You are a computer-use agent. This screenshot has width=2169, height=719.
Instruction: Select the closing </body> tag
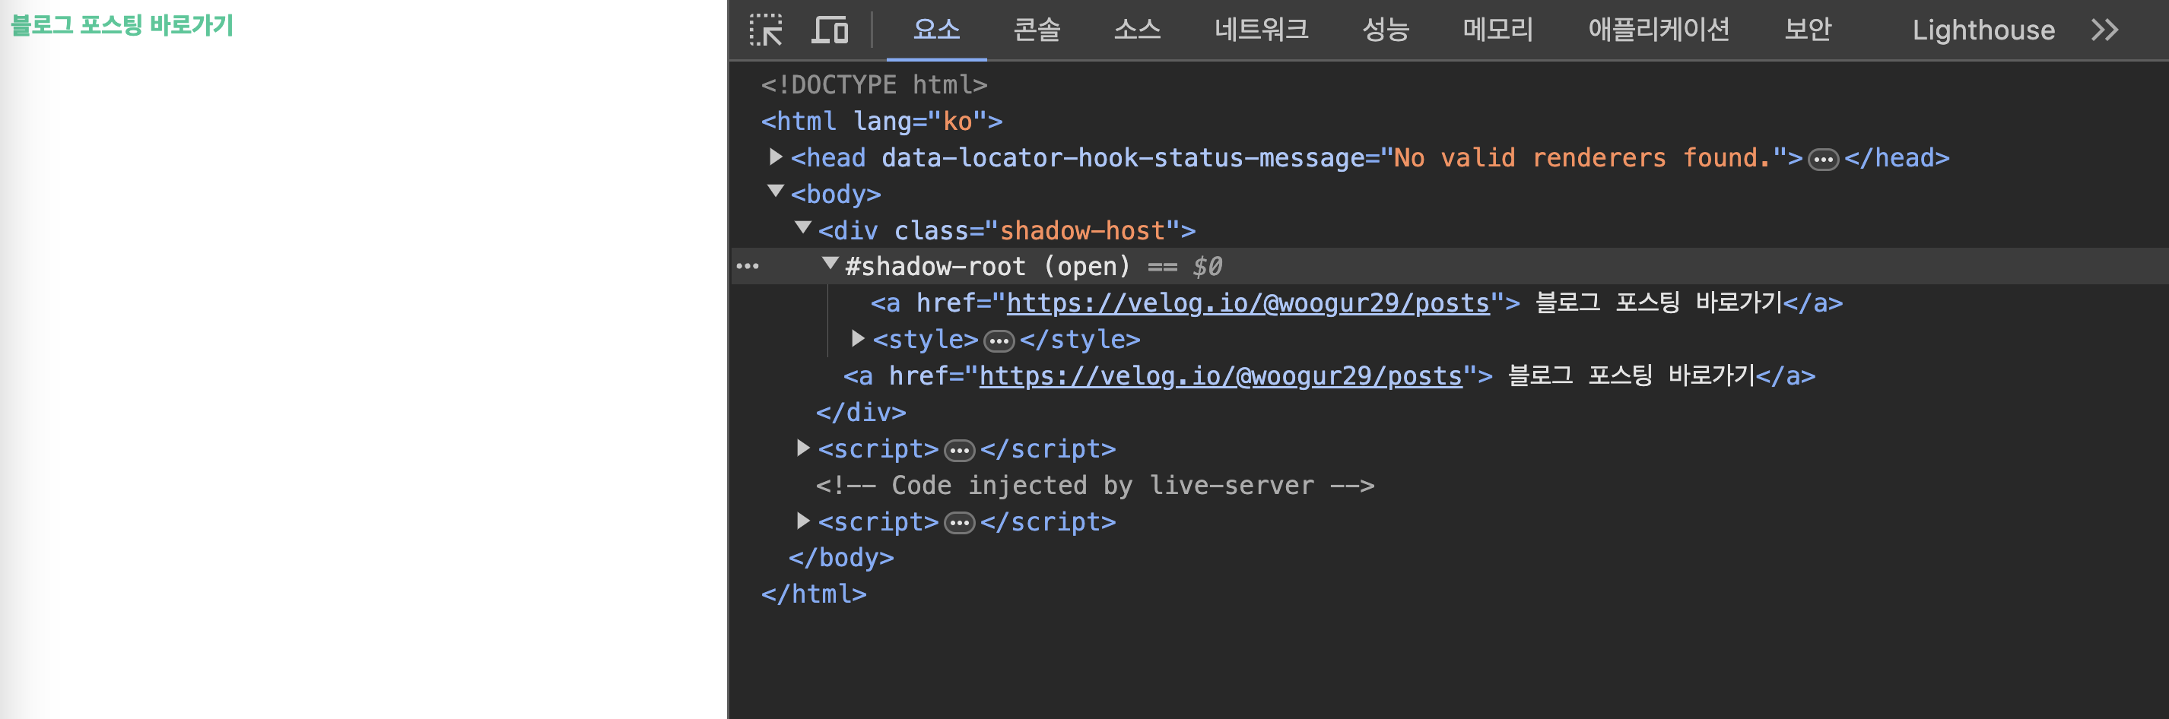pyautogui.click(x=840, y=558)
